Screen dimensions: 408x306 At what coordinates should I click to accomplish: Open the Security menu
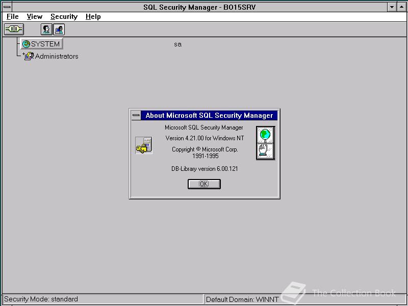click(x=64, y=17)
